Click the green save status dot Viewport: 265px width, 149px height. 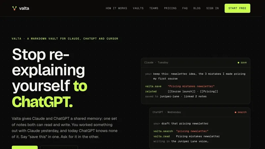pyautogui.click(x=238, y=63)
